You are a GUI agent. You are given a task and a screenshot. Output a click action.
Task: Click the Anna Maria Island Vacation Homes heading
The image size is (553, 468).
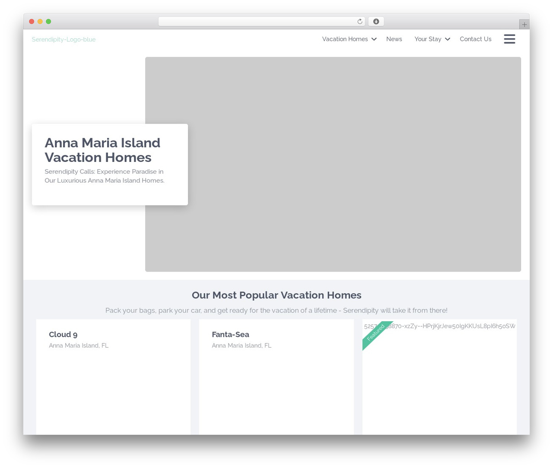[x=102, y=150]
